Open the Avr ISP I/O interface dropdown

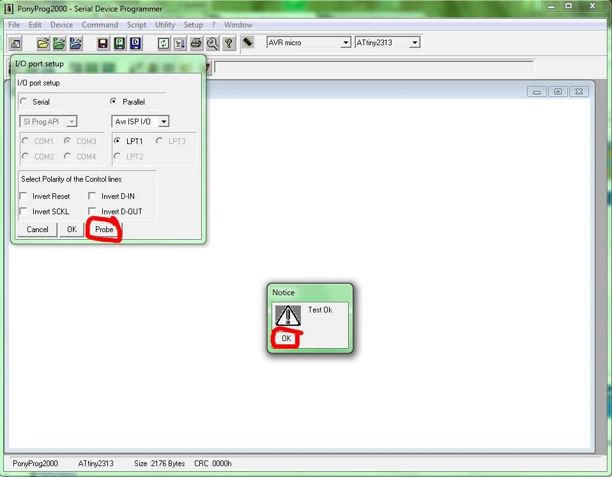(x=164, y=122)
